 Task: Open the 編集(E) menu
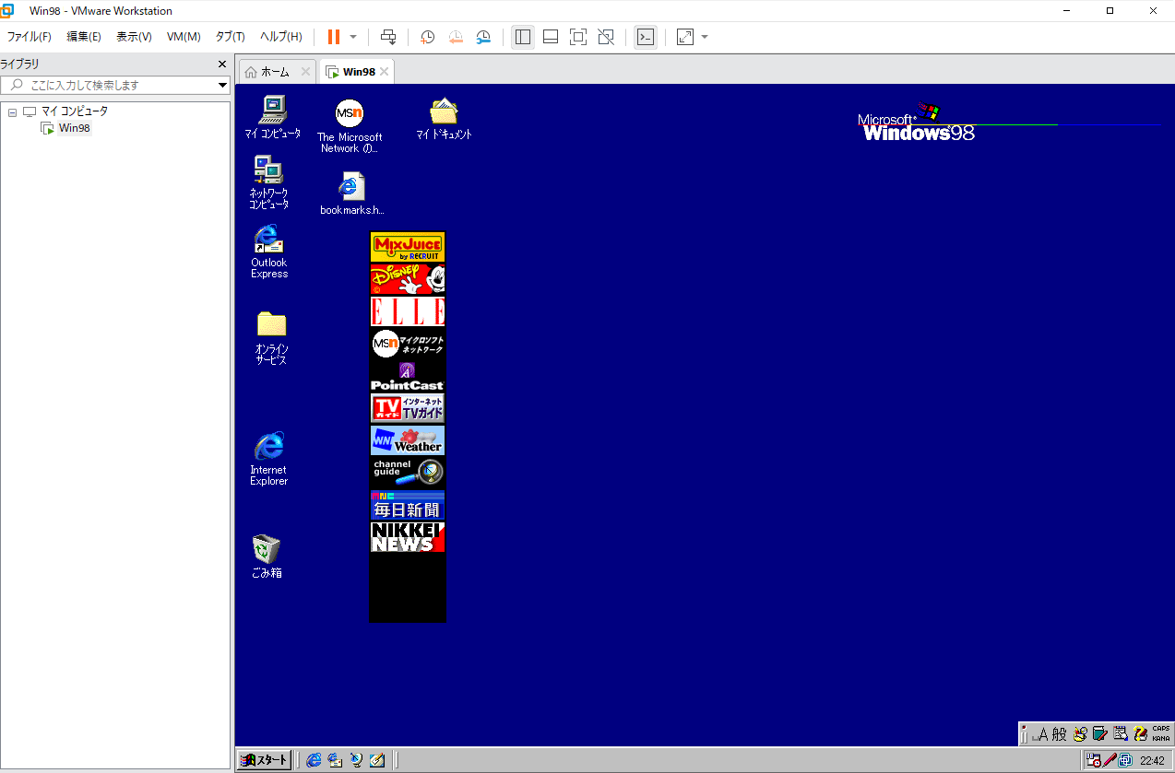(83, 37)
